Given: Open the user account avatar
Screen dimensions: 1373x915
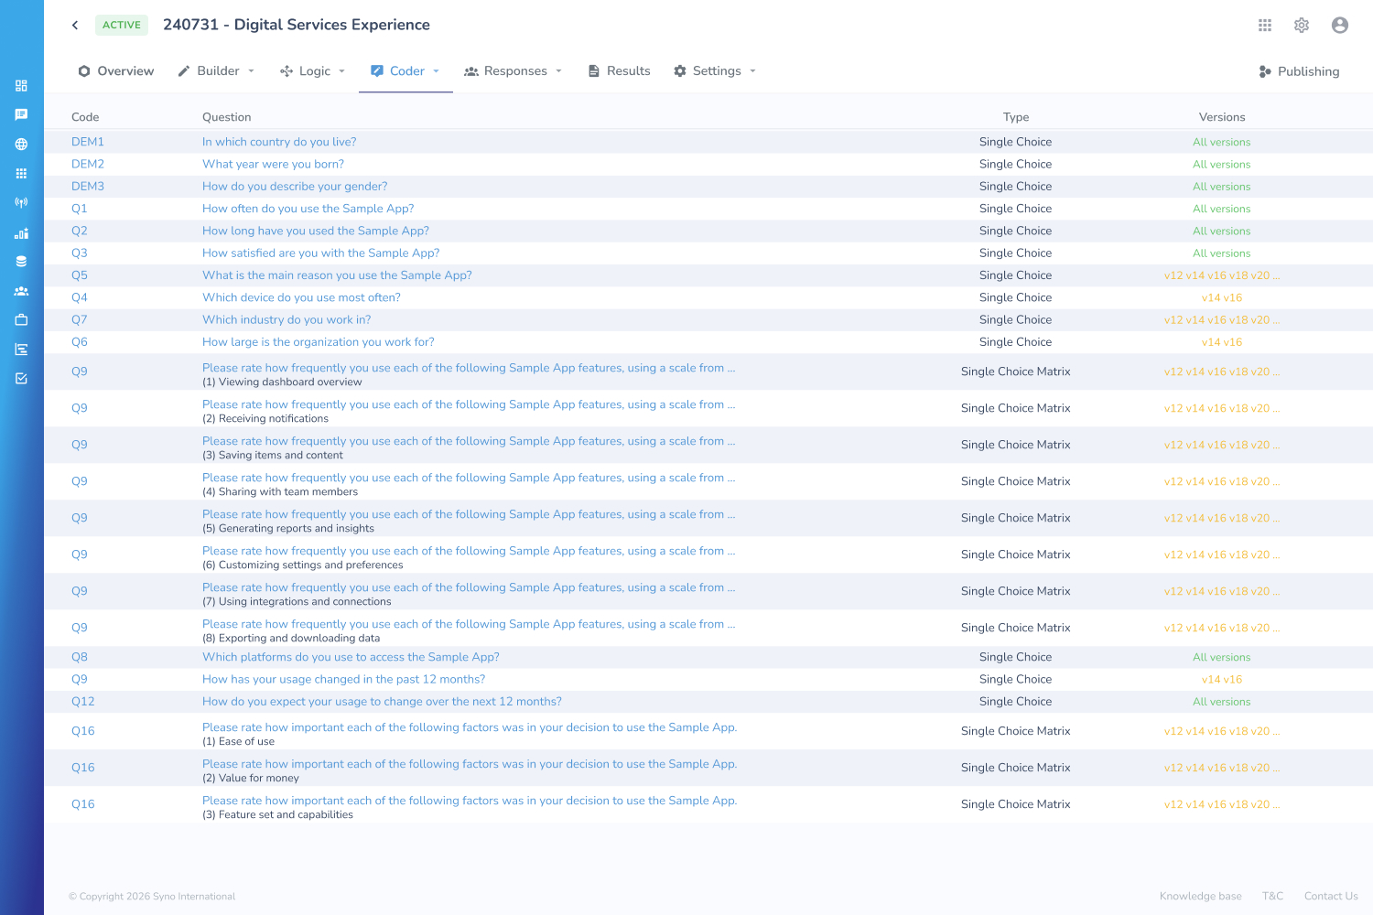Looking at the screenshot, I should pyautogui.click(x=1340, y=26).
